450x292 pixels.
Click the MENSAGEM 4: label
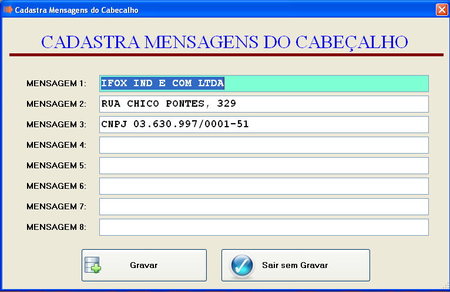(56, 145)
